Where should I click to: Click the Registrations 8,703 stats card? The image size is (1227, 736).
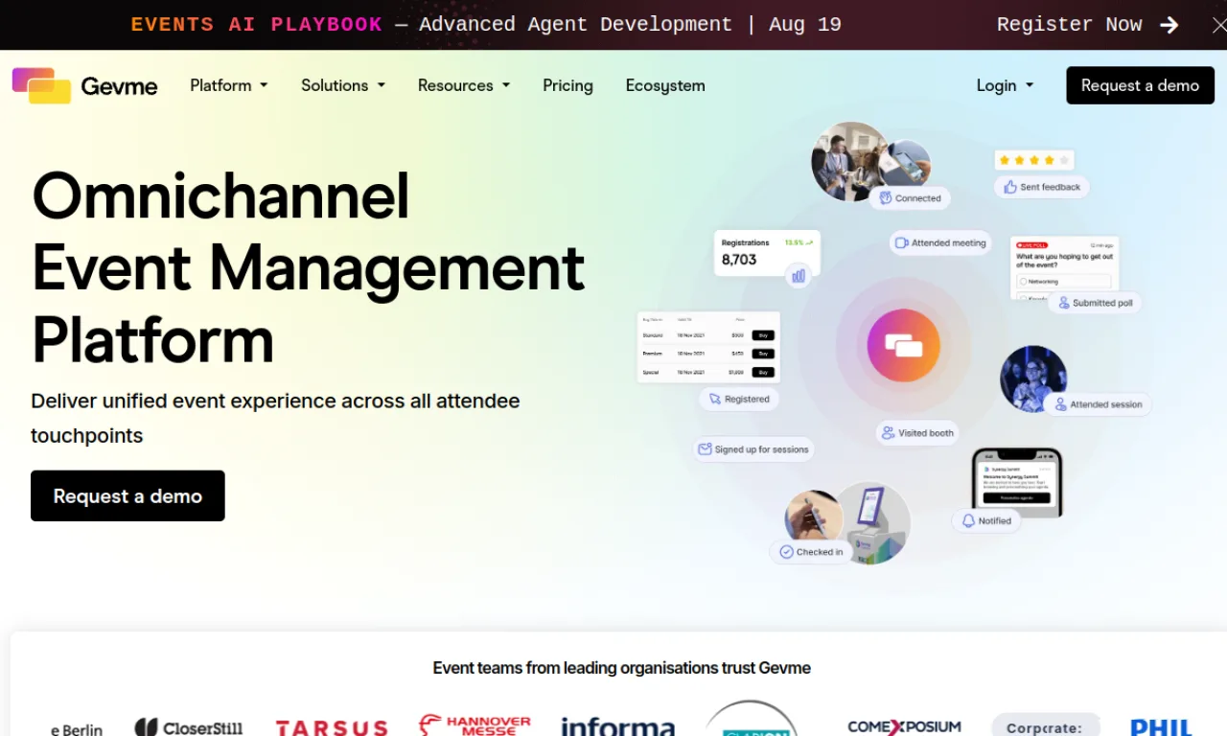tap(767, 253)
